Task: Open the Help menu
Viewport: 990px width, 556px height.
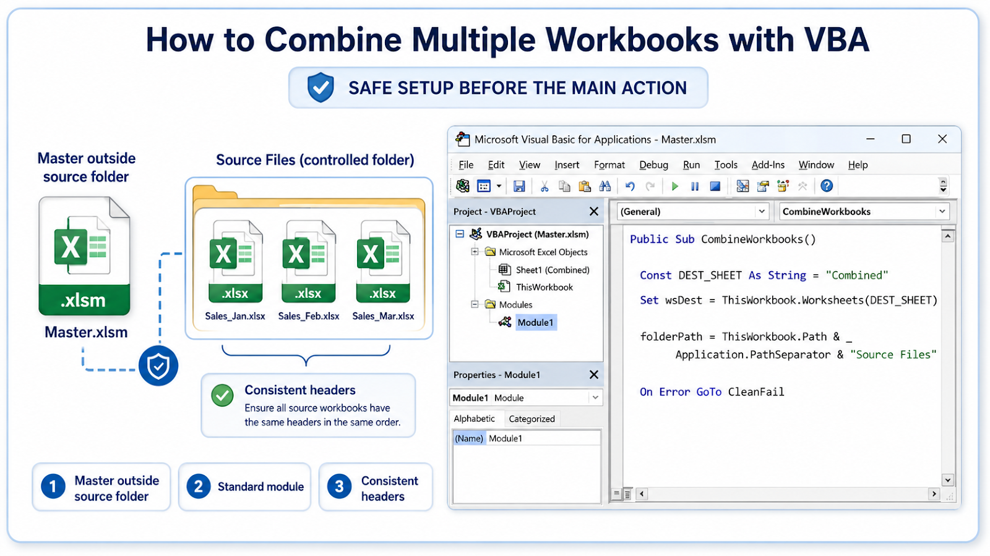Action: 858,165
